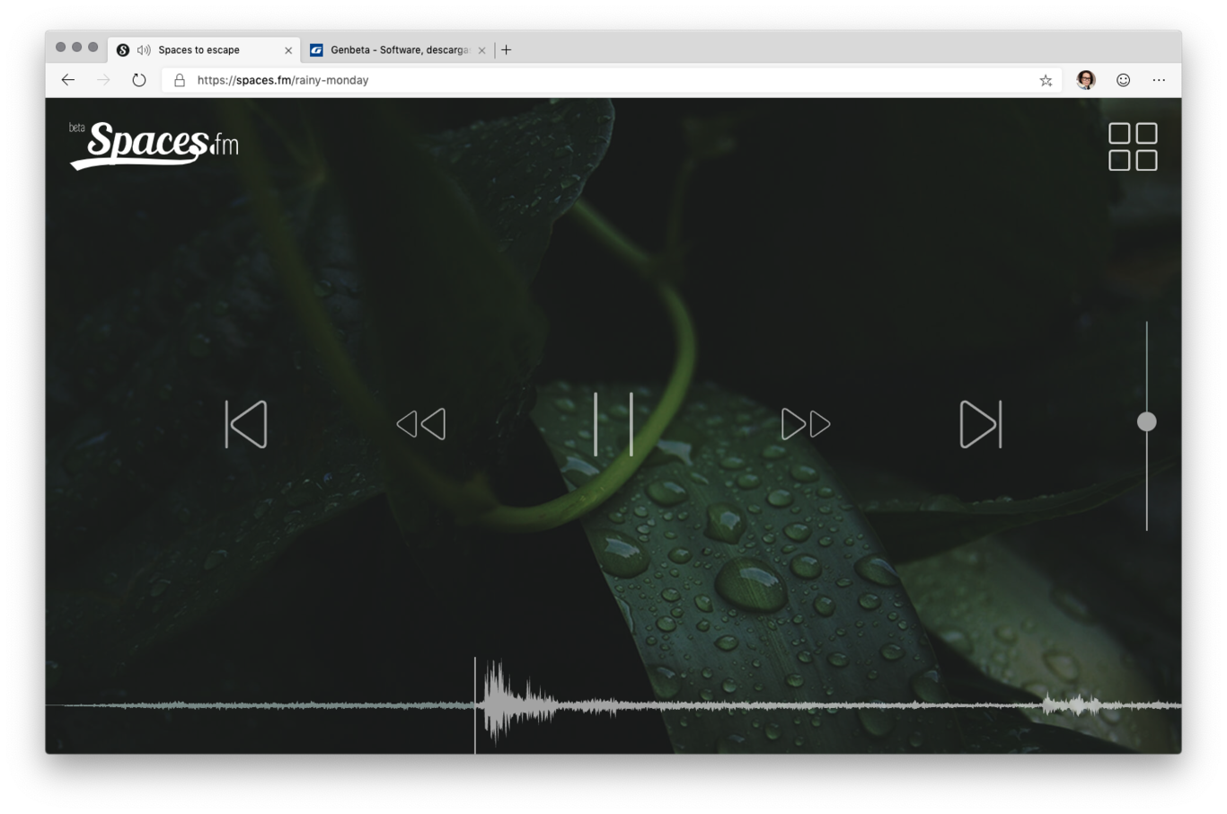This screenshot has width=1227, height=814.
Task: Close the Genbeta tab
Action: [482, 50]
